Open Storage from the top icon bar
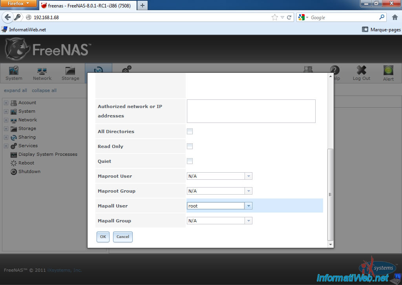Viewport: 402px width, 285px height. (70, 73)
